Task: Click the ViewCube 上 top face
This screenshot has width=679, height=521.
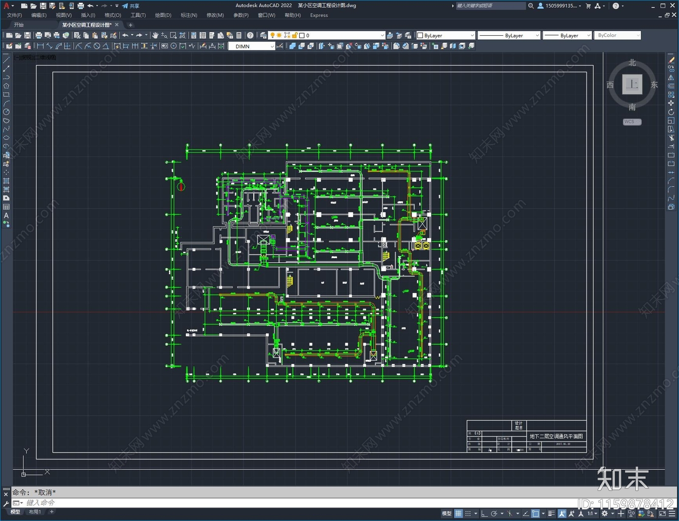Action: (x=632, y=84)
